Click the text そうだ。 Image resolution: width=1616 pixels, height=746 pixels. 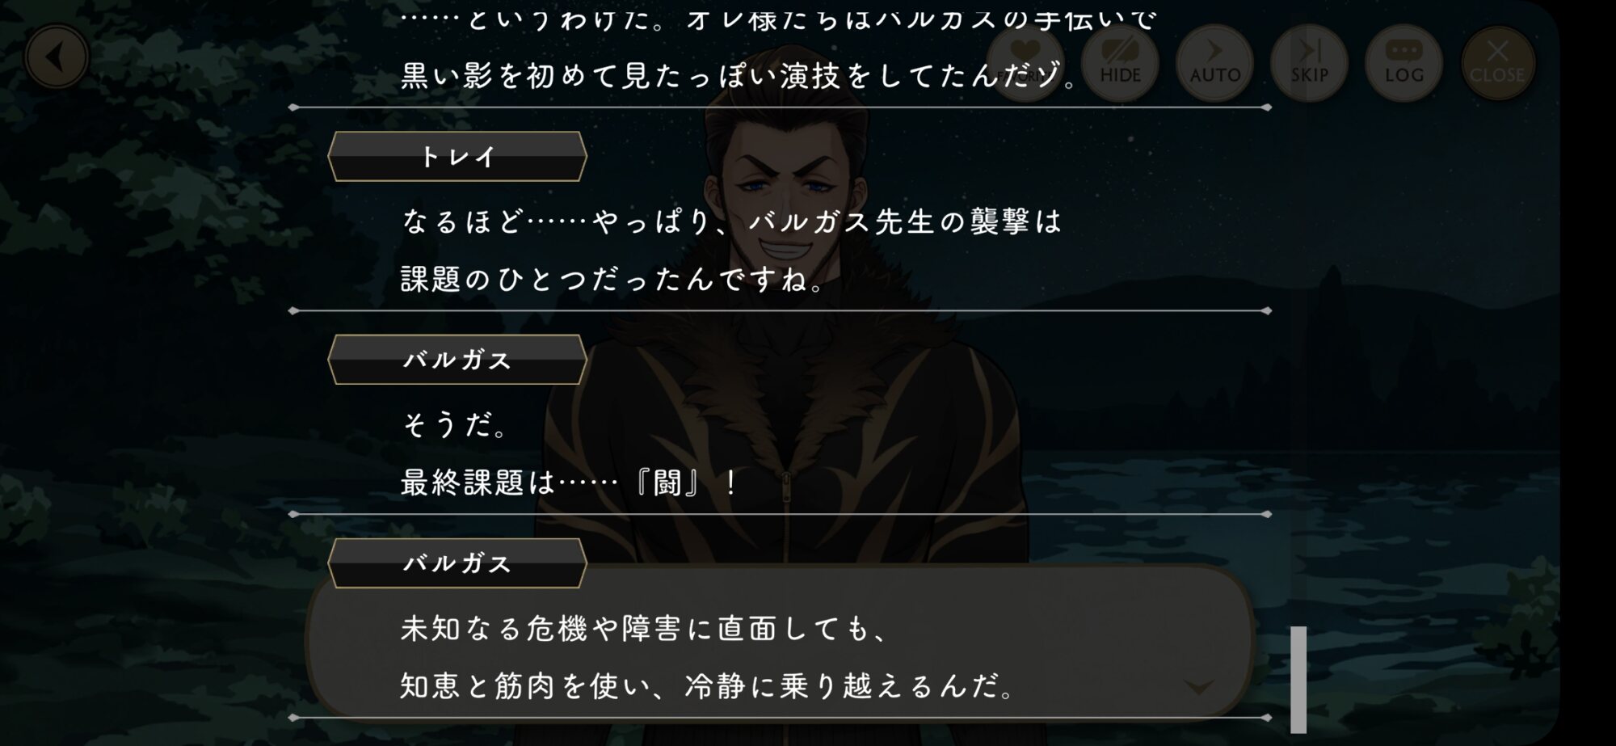pyautogui.click(x=457, y=424)
